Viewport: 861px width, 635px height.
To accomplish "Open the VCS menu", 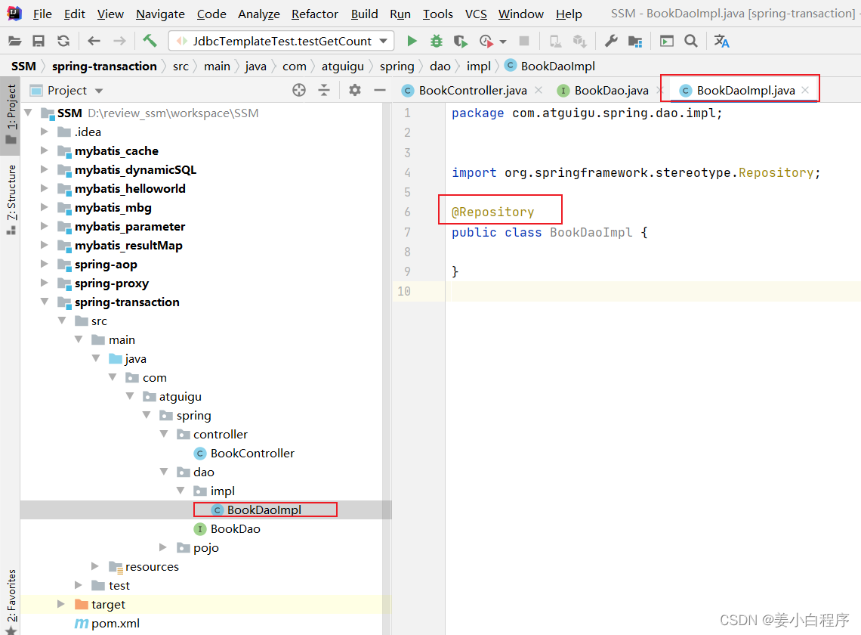I will [476, 14].
